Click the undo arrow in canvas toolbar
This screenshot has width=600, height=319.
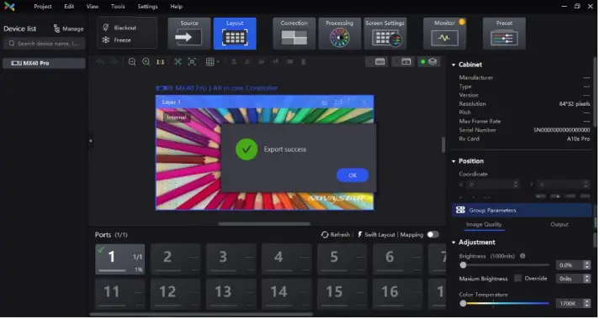(100, 62)
